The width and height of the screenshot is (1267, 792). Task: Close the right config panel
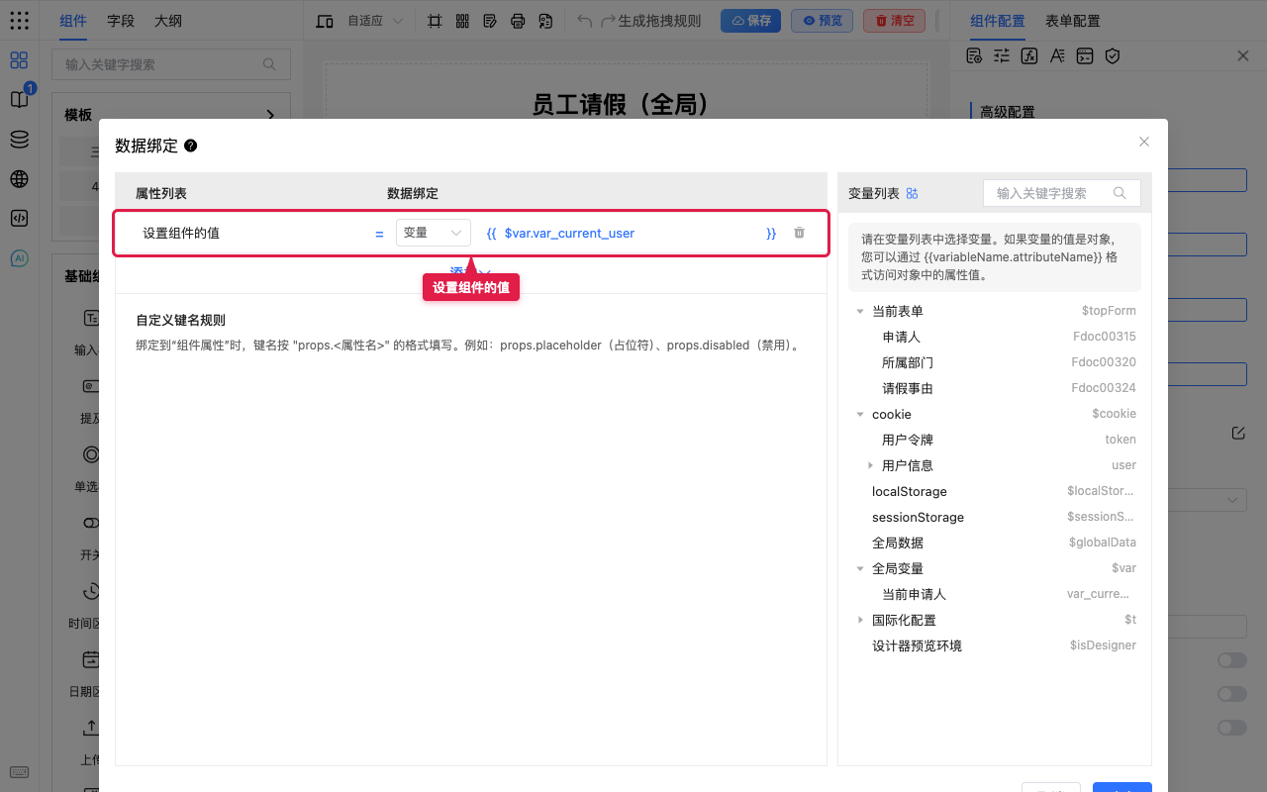coord(1243,55)
